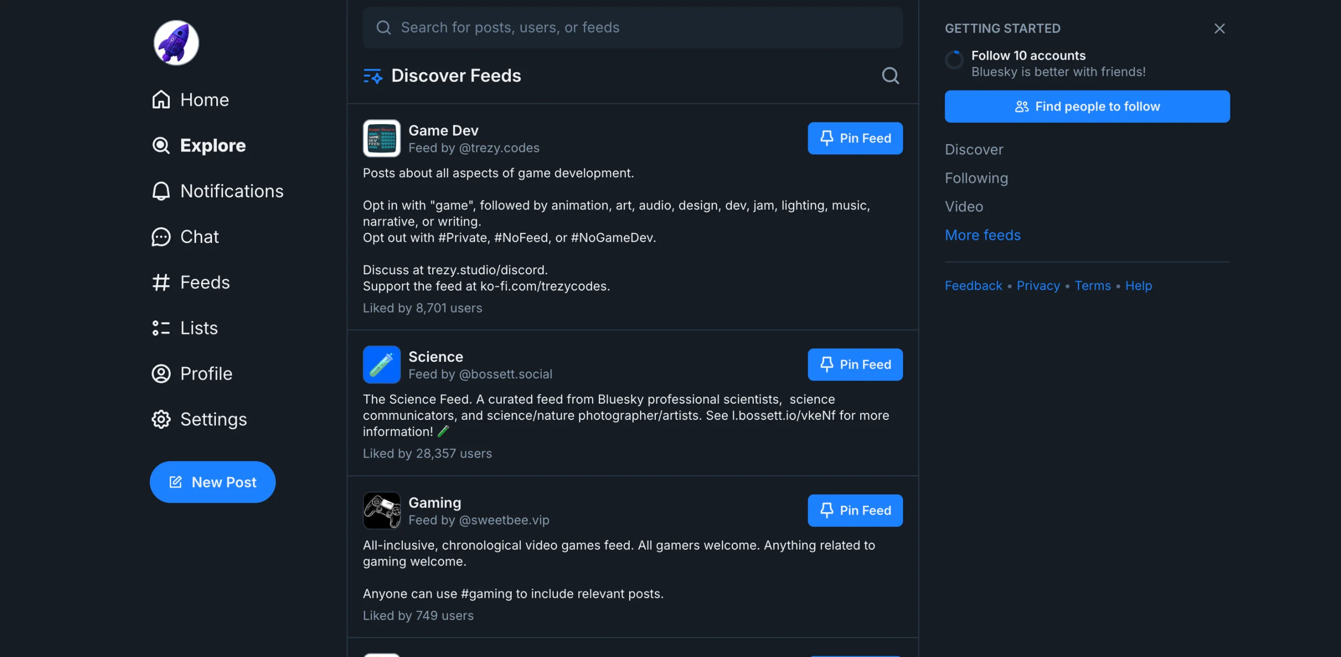Switch to the Video feed

click(x=963, y=206)
